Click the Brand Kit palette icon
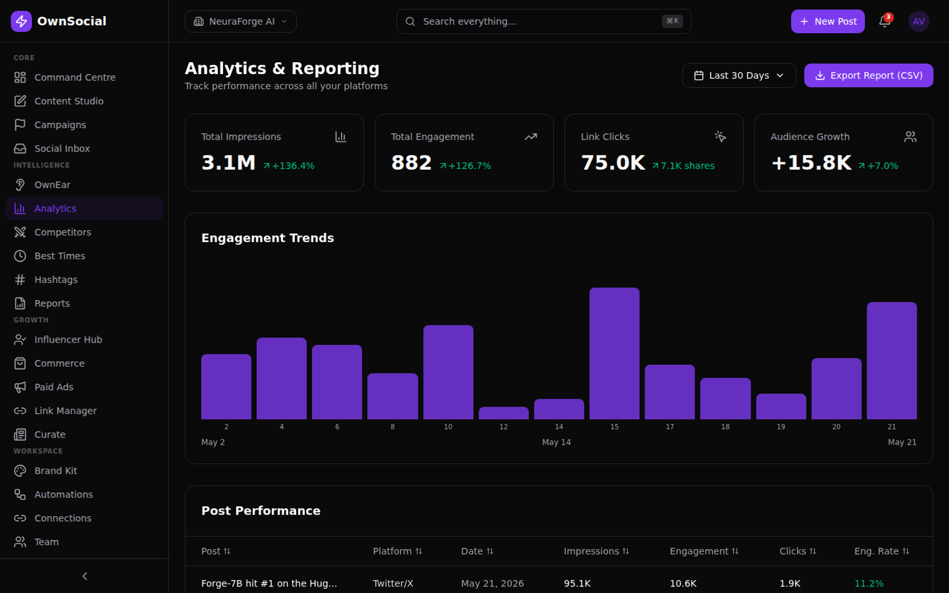Image resolution: width=949 pixels, height=593 pixels. (x=20, y=471)
